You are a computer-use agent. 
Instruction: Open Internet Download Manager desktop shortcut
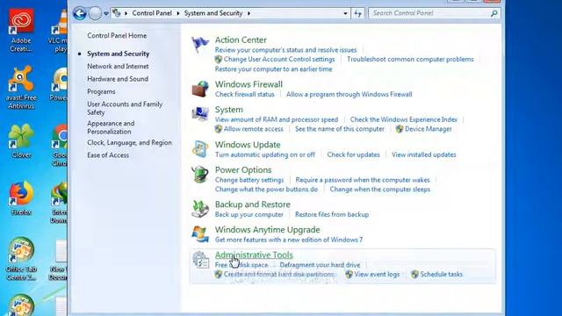point(59,202)
